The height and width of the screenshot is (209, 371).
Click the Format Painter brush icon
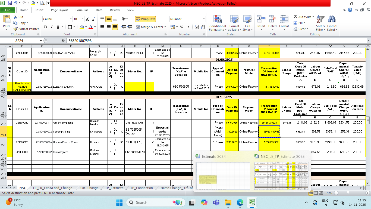pyautogui.click(x=15, y=29)
